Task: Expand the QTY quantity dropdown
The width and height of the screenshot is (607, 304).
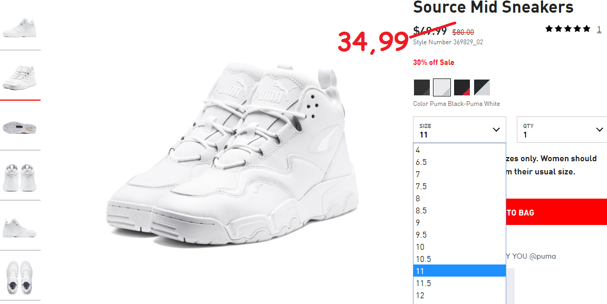Action: [562, 130]
